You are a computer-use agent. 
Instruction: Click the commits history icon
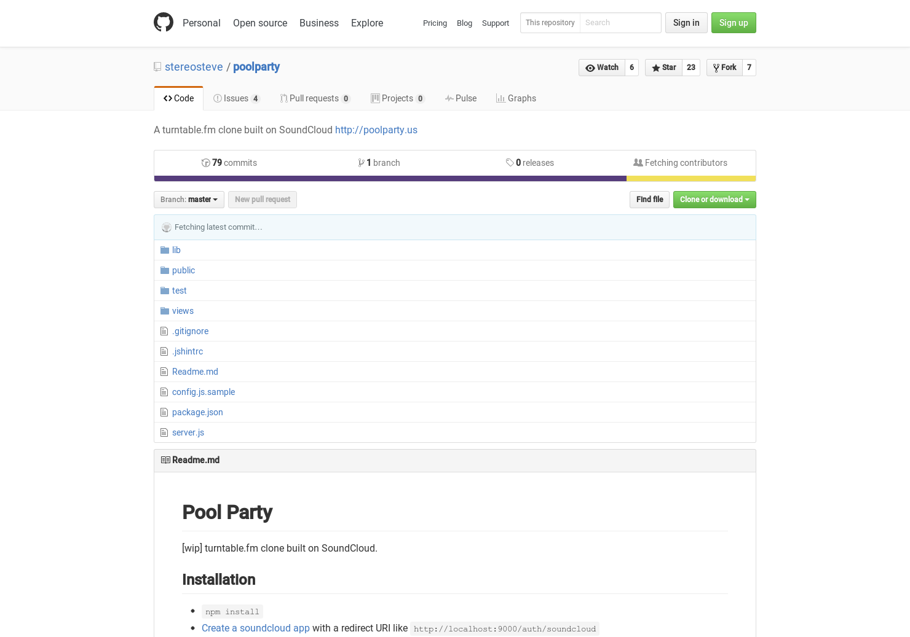206,162
